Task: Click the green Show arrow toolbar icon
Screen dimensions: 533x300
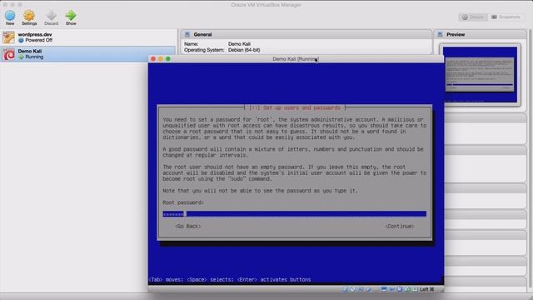Action: [71, 16]
